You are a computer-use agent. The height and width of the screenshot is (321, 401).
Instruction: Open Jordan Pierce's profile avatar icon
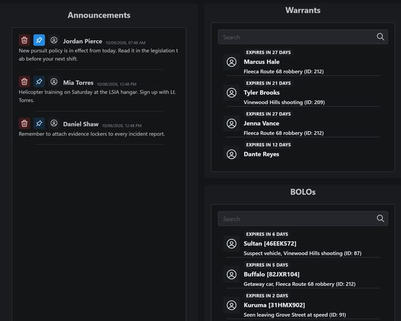pyautogui.click(x=54, y=40)
